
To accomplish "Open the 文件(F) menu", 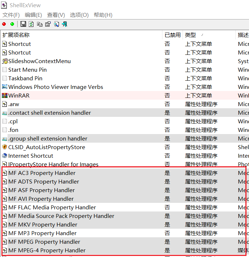I will click(x=11, y=15).
